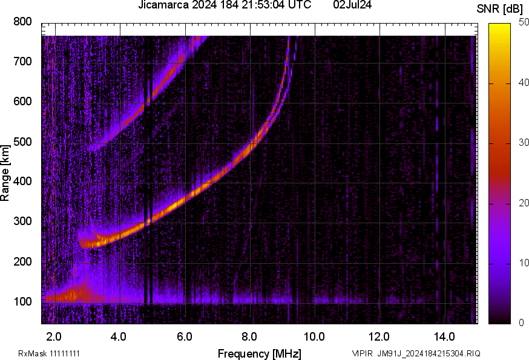The image size is (529, 360).
Task: Click the 300 range tick label
Action: point(22,221)
